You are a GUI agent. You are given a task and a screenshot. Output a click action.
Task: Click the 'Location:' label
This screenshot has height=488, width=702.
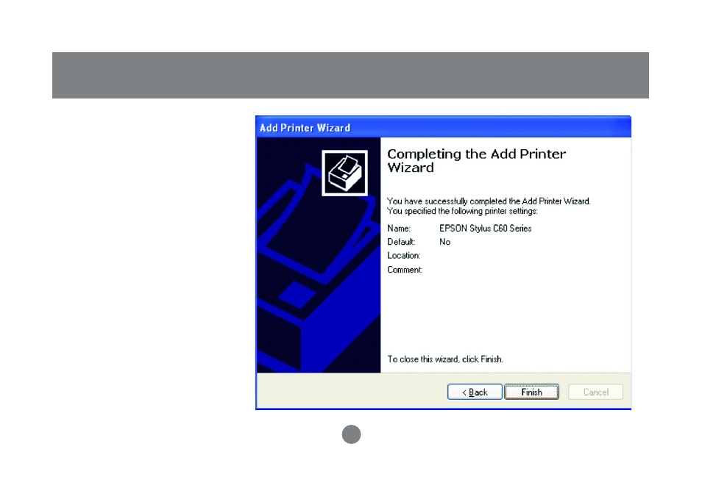pyautogui.click(x=404, y=256)
